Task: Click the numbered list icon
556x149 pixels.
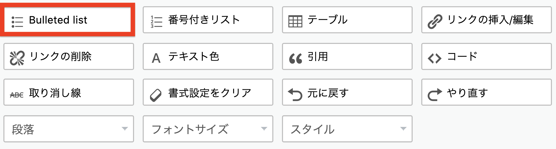Action: 156,21
